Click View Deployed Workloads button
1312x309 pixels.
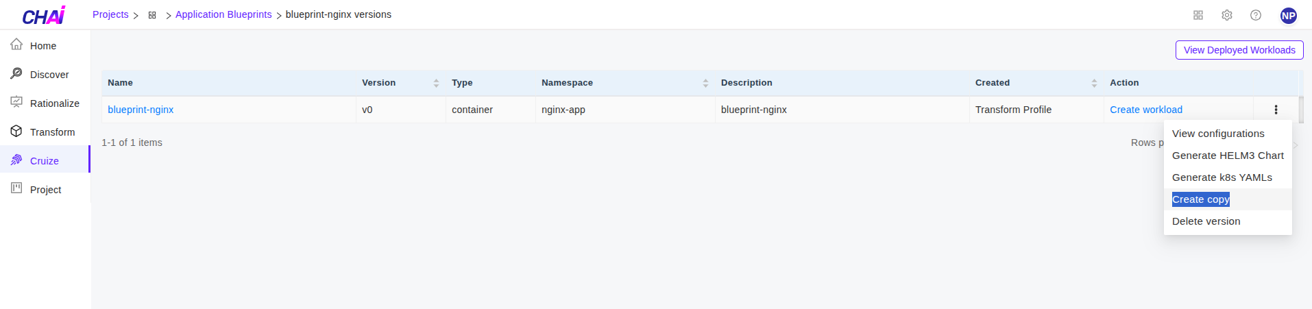coord(1239,50)
